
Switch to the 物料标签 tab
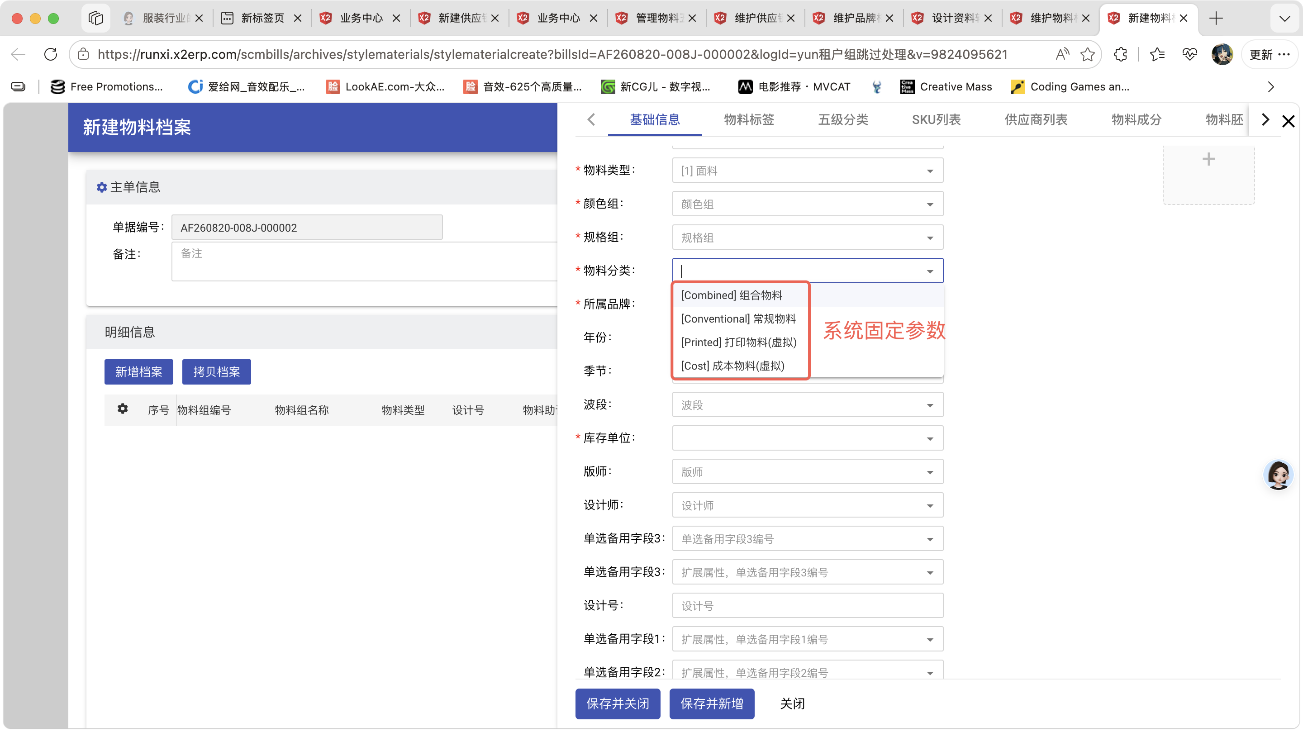coord(749,120)
